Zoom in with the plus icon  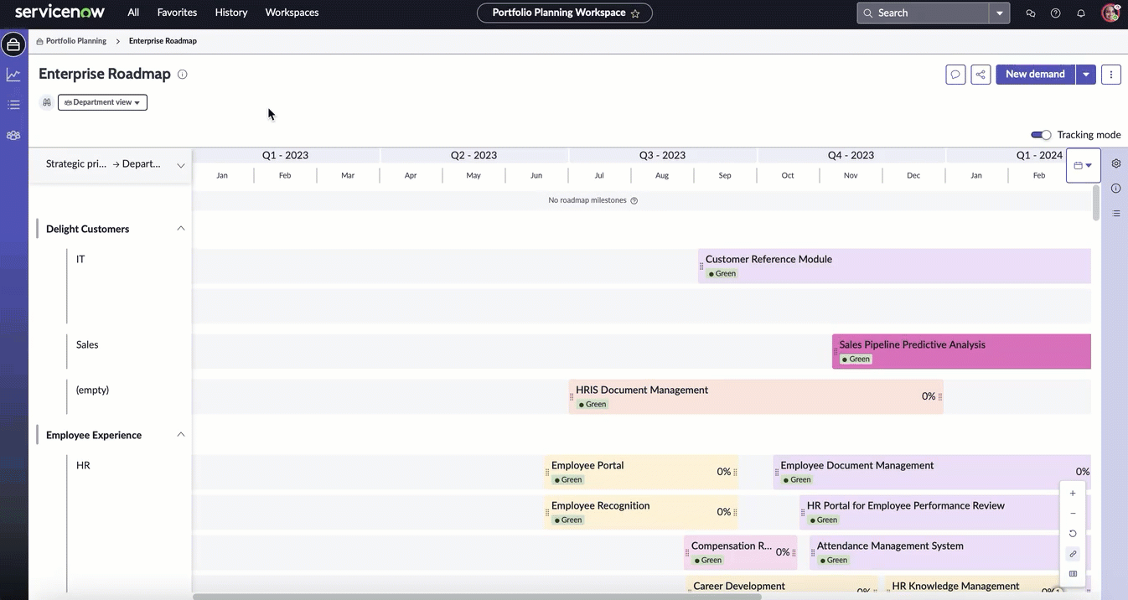pyautogui.click(x=1073, y=494)
